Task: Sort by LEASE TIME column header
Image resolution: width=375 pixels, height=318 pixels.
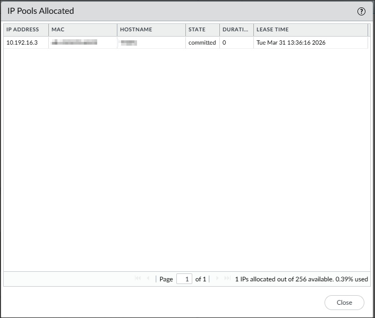Action: click(x=311, y=30)
